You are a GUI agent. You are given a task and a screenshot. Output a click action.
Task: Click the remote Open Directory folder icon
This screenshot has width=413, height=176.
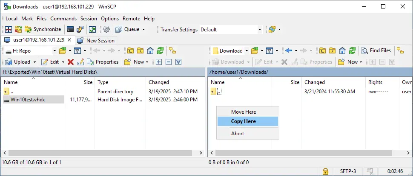255,50
